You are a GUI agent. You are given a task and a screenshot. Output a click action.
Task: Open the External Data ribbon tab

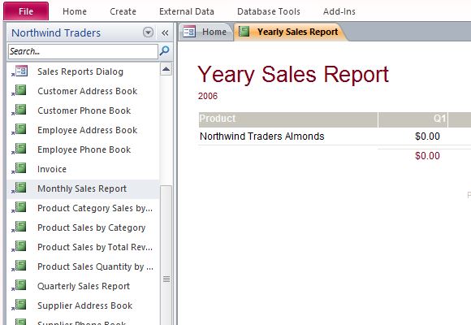click(x=187, y=11)
